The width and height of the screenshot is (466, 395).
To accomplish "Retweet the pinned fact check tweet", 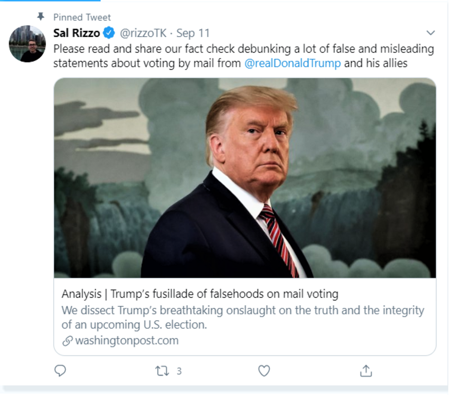I will coord(162,371).
